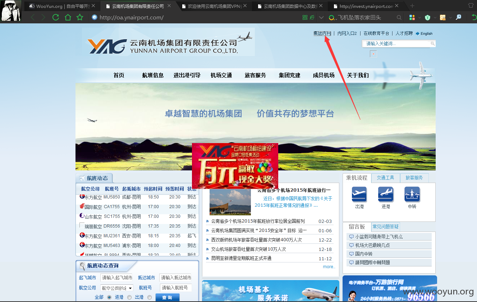Open the skin shirt icon in title bar
The height and width of the screenshot is (302, 477).
point(471,5)
